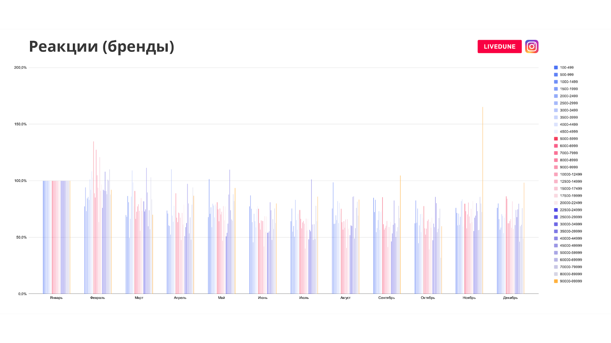Click the Июнь month axis label
The image size is (611, 343).
tap(263, 298)
